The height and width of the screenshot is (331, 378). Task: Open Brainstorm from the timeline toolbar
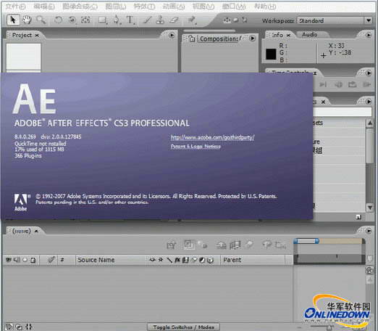268,245
